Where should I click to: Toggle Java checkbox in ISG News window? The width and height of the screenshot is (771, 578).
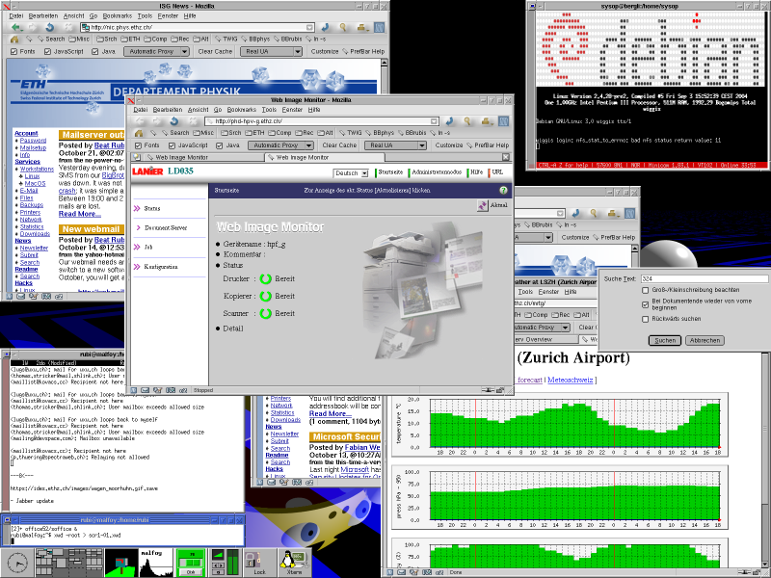(x=94, y=52)
